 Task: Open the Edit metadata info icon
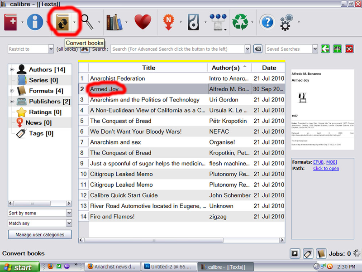point(35,22)
